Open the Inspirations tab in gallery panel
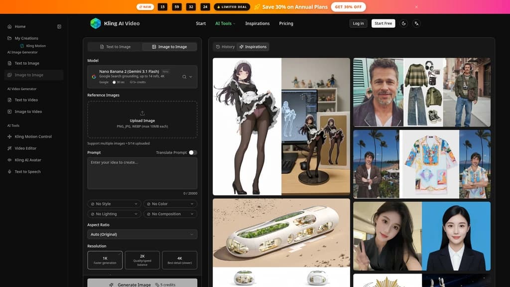Viewport: 510px width, 287px height. click(x=253, y=47)
